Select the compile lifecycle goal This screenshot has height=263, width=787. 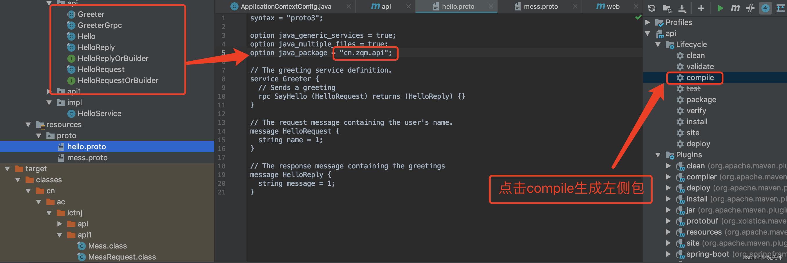[x=700, y=78]
